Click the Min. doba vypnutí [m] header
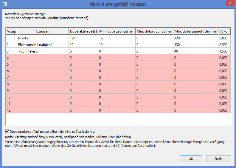 click(154, 31)
